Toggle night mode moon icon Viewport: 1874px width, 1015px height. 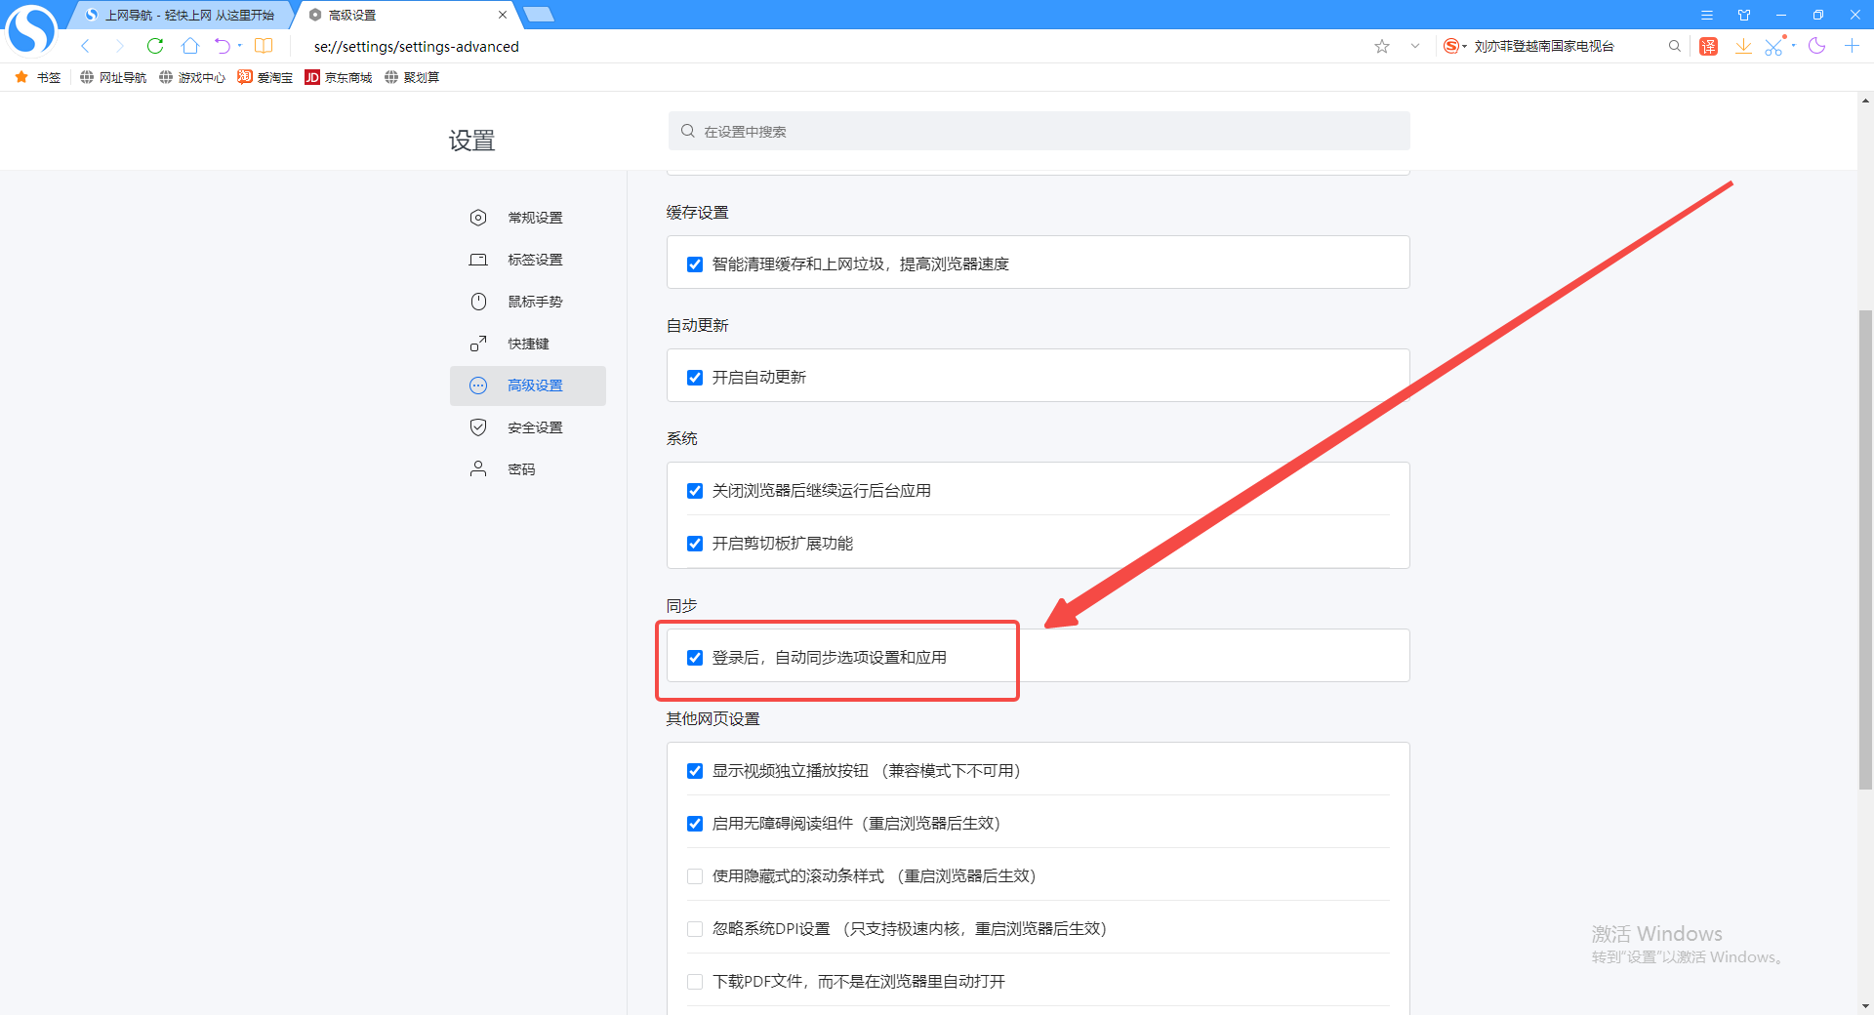click(x=1816, y=46)
